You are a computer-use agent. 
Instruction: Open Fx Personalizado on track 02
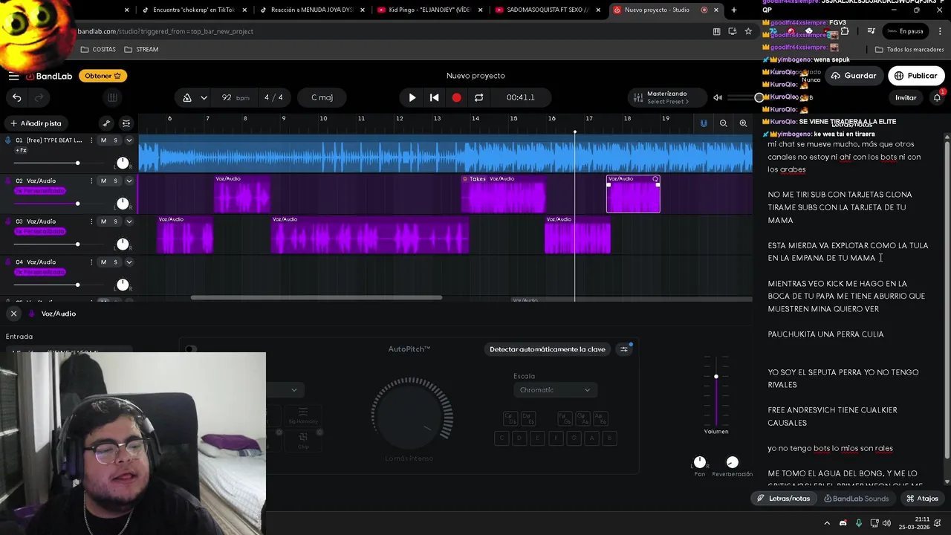click(x=39, y=191)
